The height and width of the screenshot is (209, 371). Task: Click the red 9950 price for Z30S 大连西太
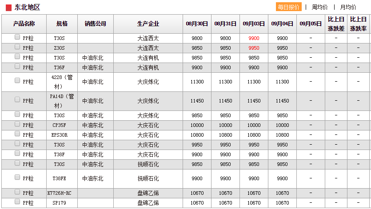(x=254, y=48)
